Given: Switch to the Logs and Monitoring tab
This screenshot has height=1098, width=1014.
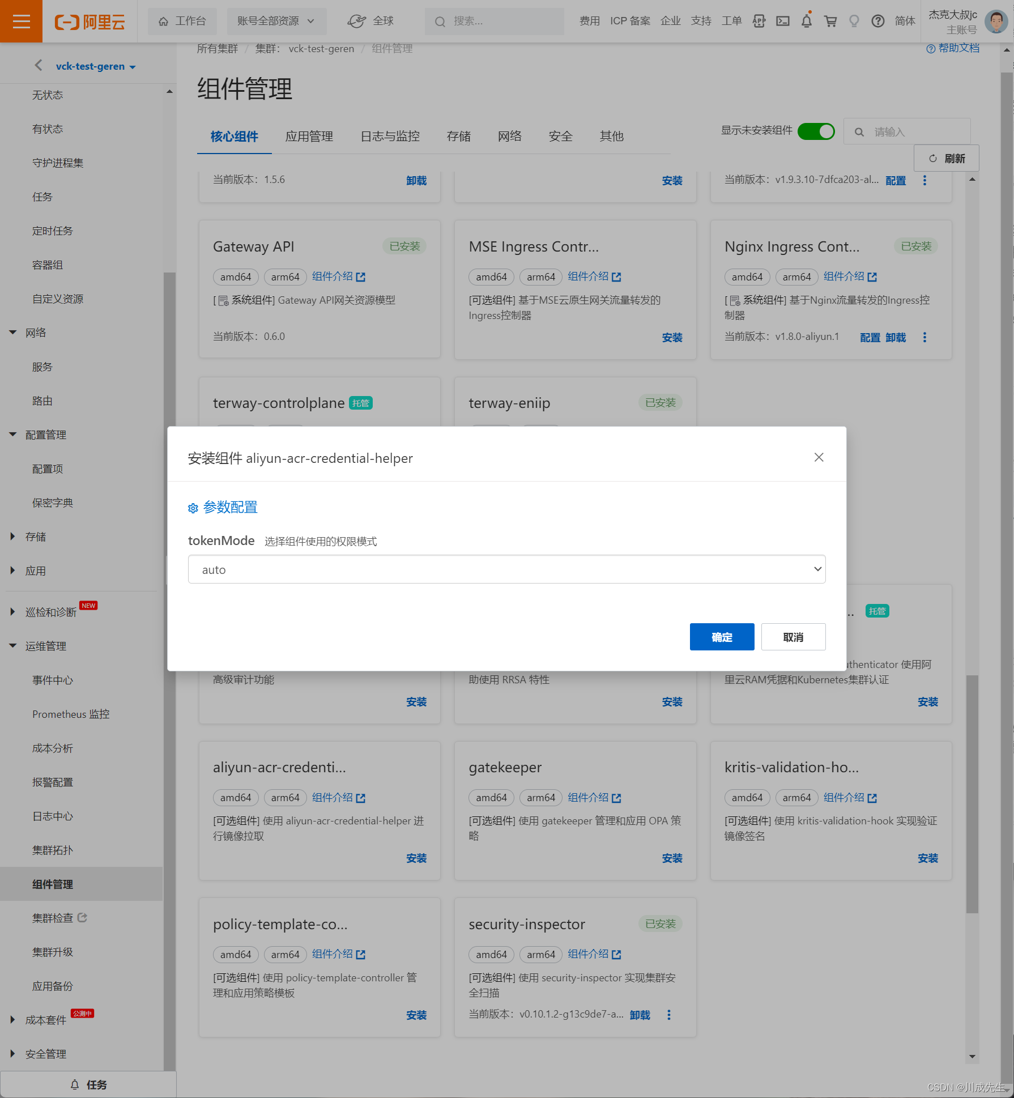Looking at the screenshot, I should pyautogui.click(x=390, y=137).
